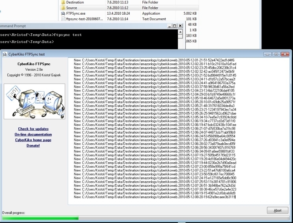
Task: Open the Check for updates link
Action: click(x=33, y=129)
